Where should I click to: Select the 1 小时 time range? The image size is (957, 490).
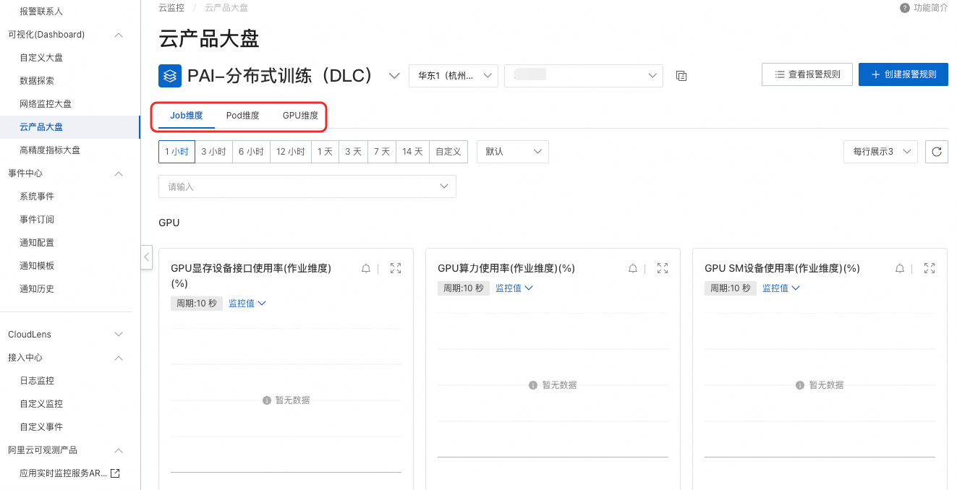pos(176,152)
